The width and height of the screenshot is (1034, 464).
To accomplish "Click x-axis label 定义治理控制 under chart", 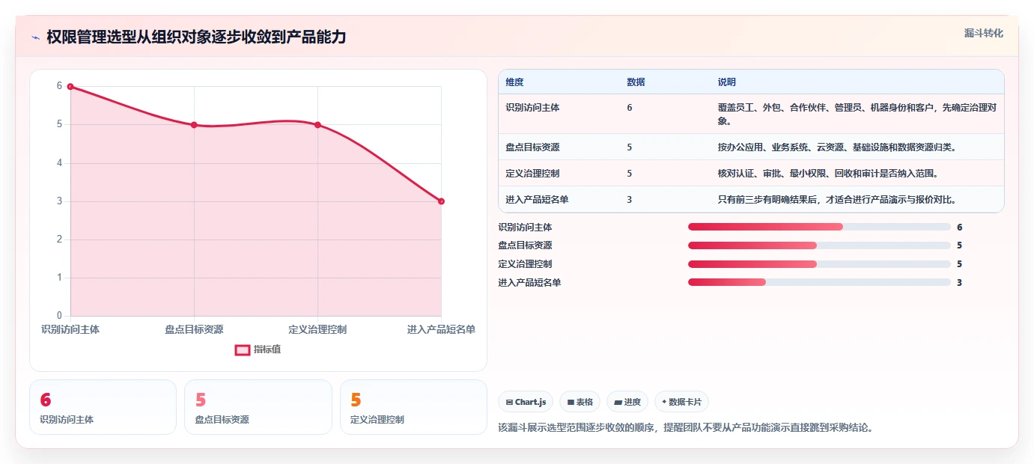I will tap(317, 329).
